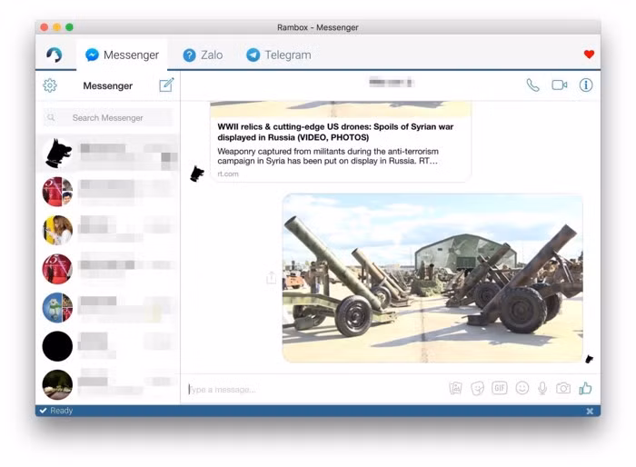Open conversation info panel icon
The height and width of the screenshot is (467, 636).
(586, 85)
